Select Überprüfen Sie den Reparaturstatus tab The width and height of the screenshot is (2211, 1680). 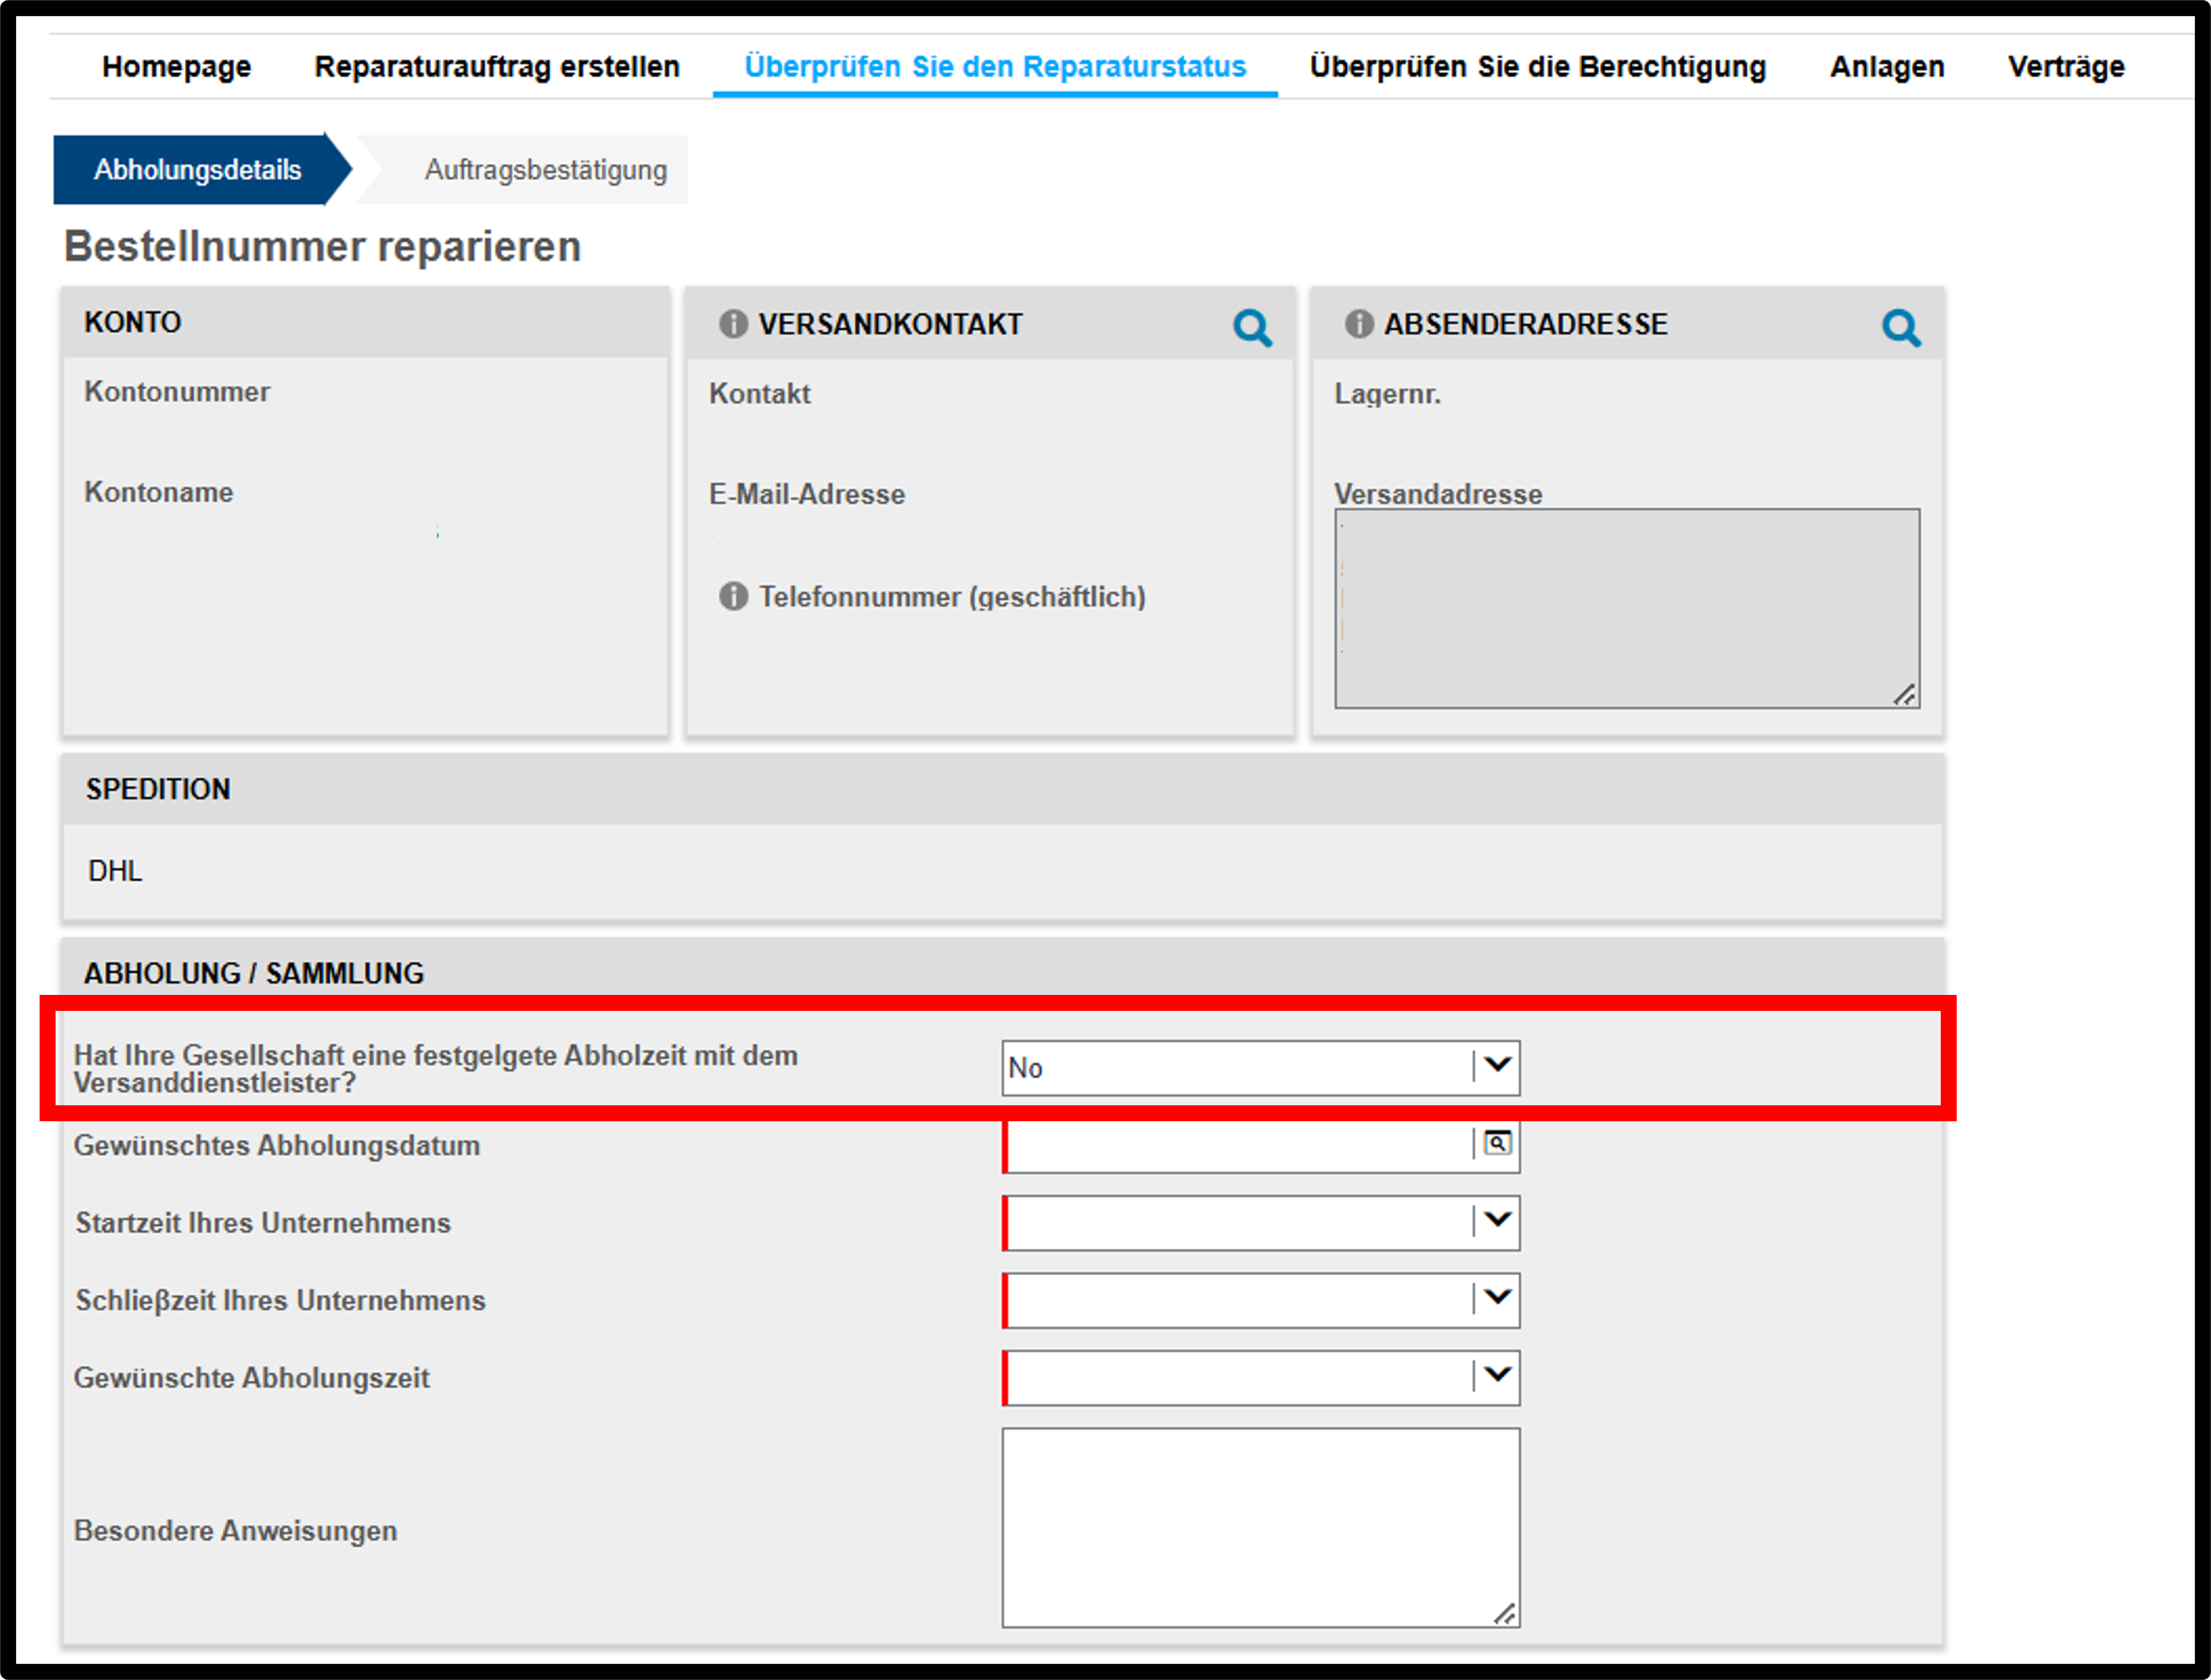[x=995, y=67]
